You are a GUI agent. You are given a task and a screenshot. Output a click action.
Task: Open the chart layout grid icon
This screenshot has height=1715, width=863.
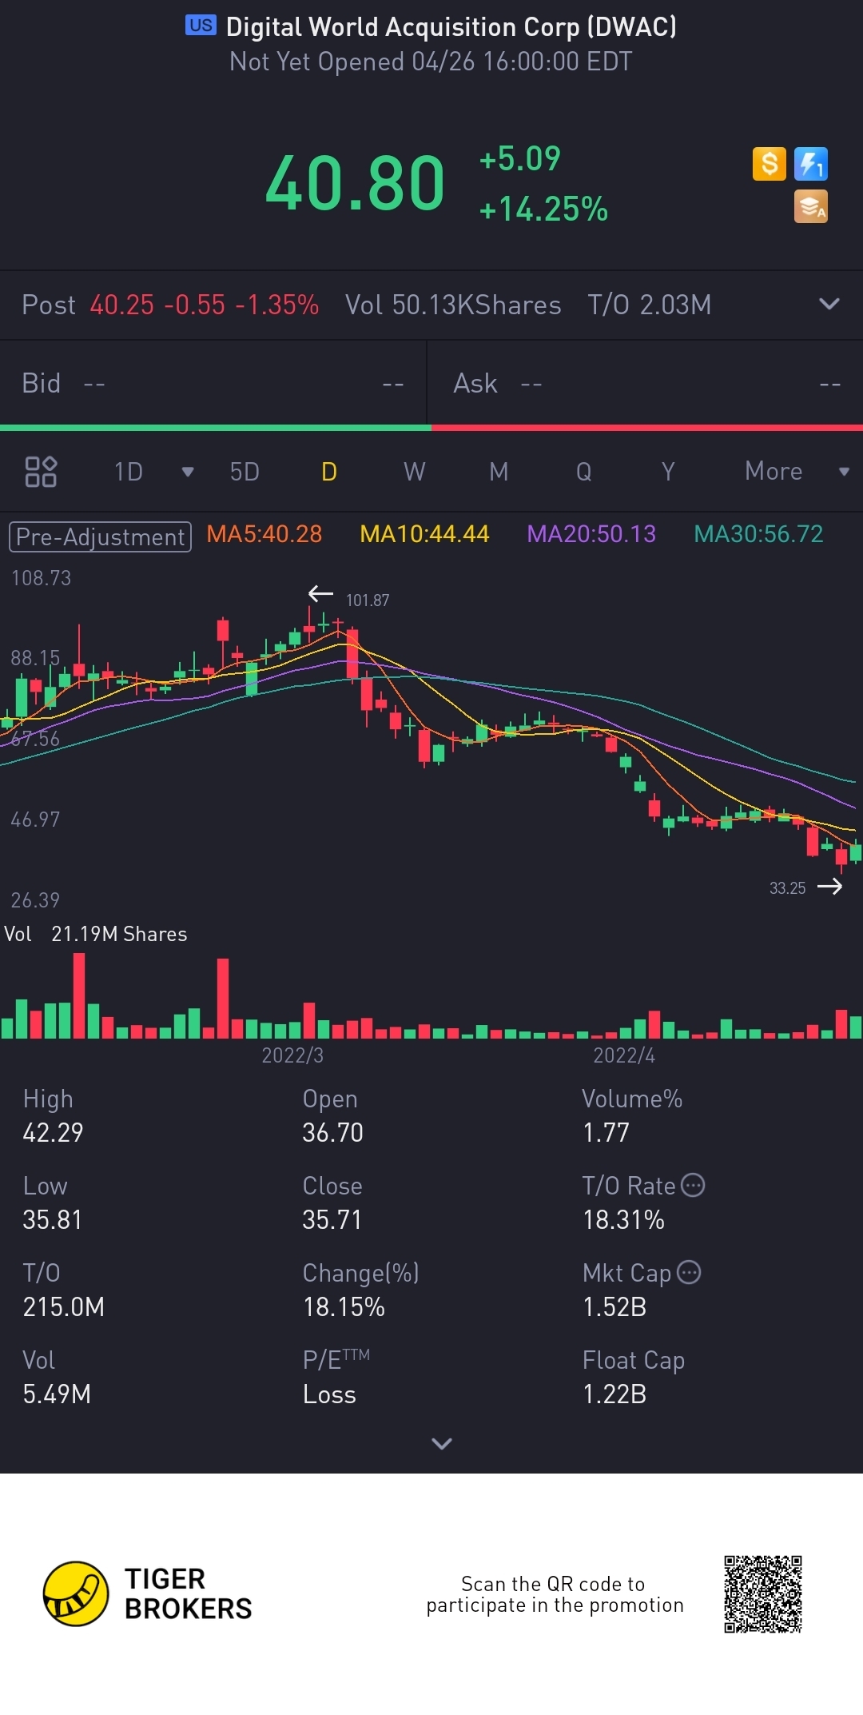click(41, 472)
